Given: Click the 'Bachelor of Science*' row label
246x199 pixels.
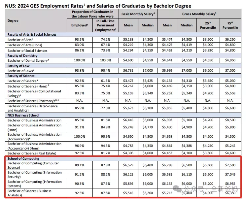Looking at the screenshot, I should [x=23, y=81].
